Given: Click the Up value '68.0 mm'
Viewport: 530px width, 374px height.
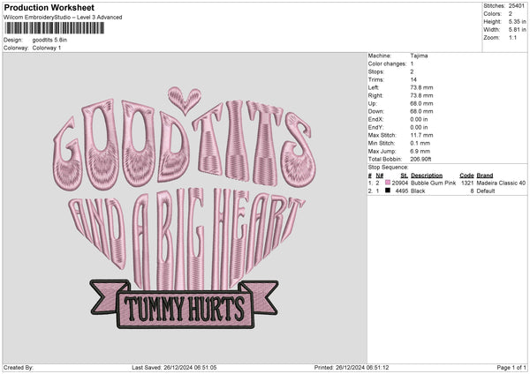Looking at the screenshot, I should pos(421,103).
